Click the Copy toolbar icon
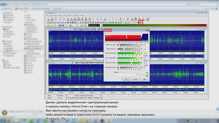219x123 pixels. pos(71,19)
